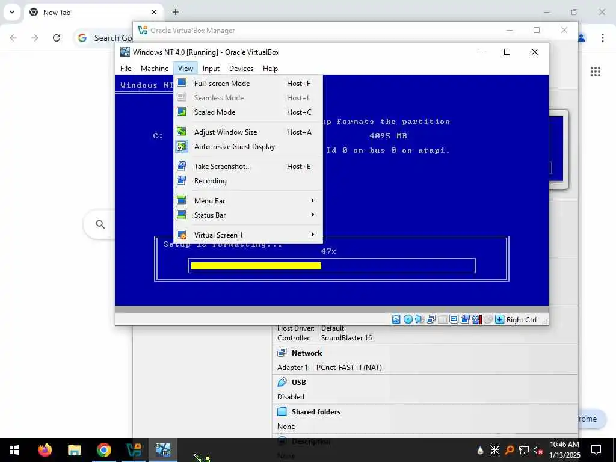Click the Chrome icon on the taskbar
The width and height of the screenshot is (616, 462).
click(x=103, y=450)
